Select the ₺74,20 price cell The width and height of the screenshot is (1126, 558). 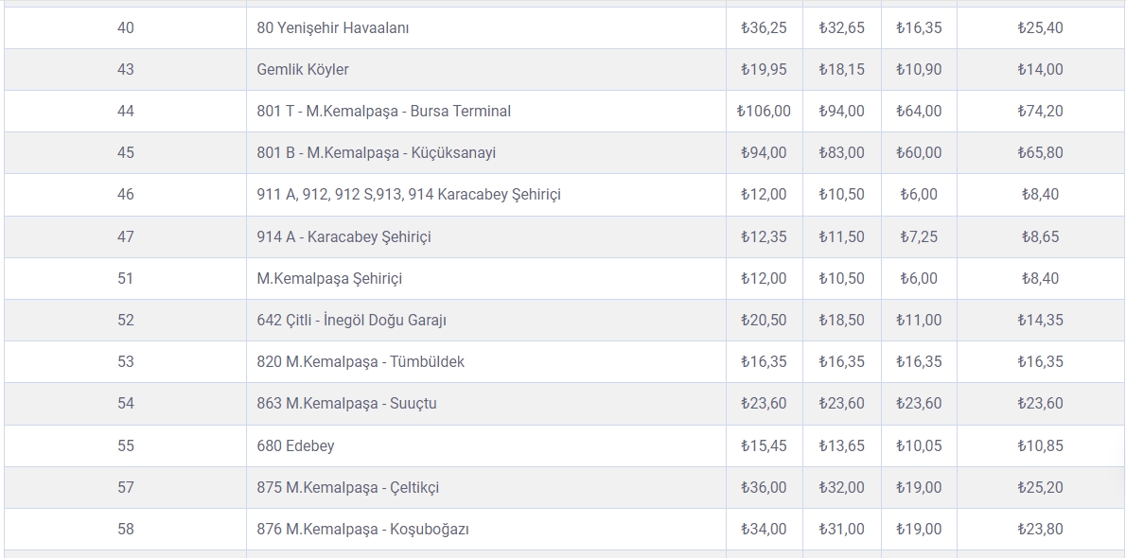click(1041, 112)
